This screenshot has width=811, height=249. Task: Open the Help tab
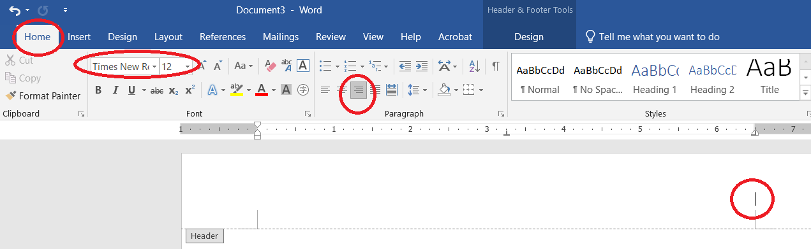tap(411, 36)
